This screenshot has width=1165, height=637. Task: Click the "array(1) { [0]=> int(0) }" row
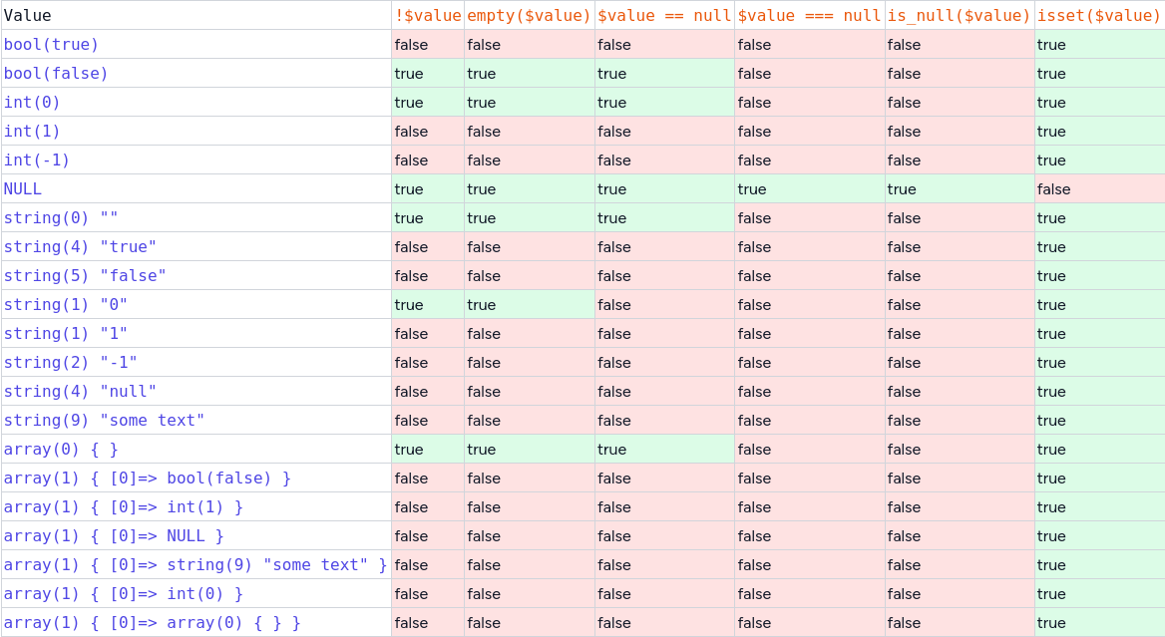point(124,595)
